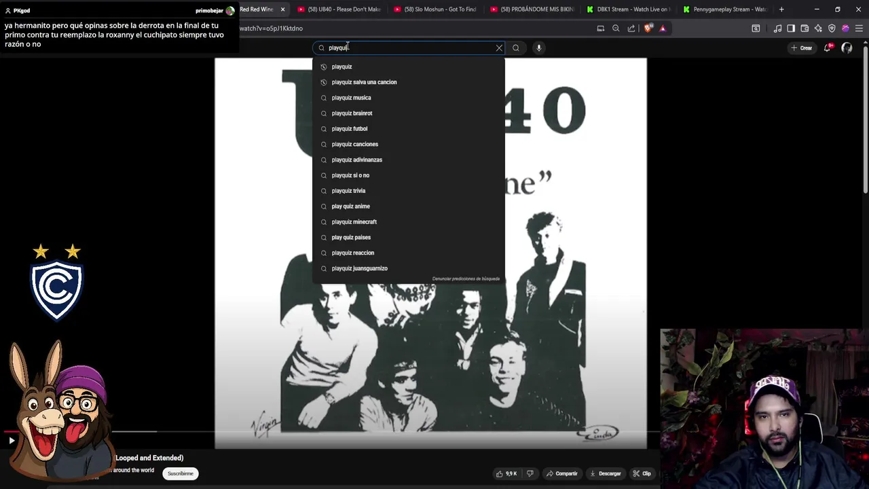869x489 pixels.
Task: Open the music note playlist icon
Action: (777, 29)
